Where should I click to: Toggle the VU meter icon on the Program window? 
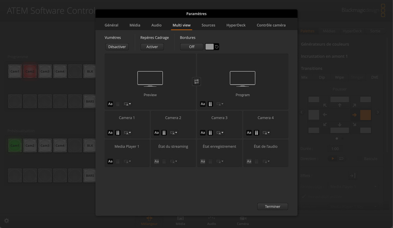coord(210,104)
